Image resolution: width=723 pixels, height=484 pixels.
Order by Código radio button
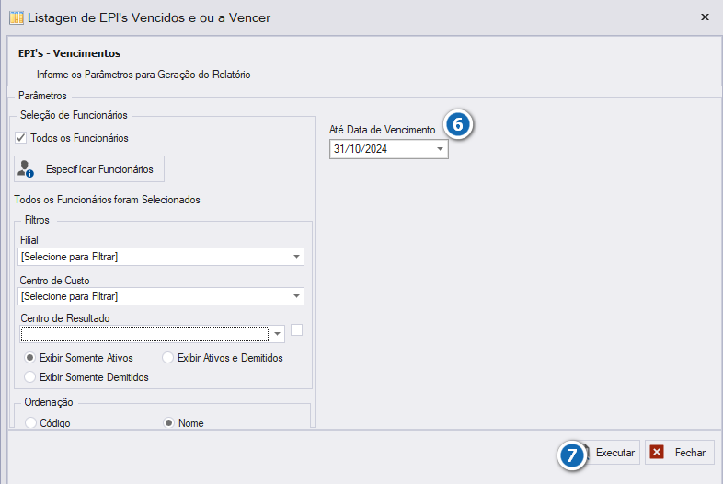pyautogui.click(x=30, y=422)
